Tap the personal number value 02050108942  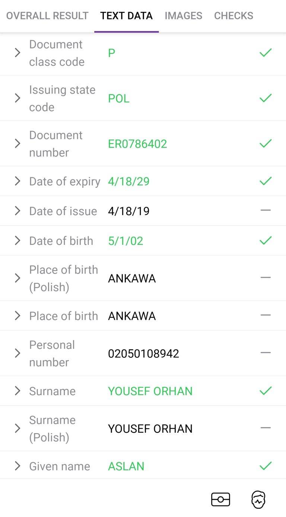click(x=143, y=353)
